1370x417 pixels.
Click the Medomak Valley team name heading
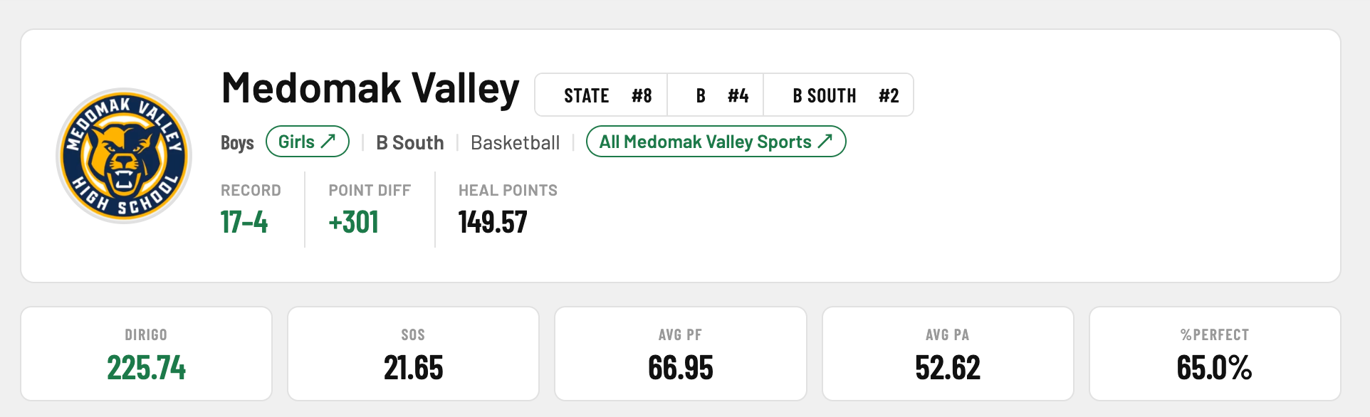tap(370, 88)
